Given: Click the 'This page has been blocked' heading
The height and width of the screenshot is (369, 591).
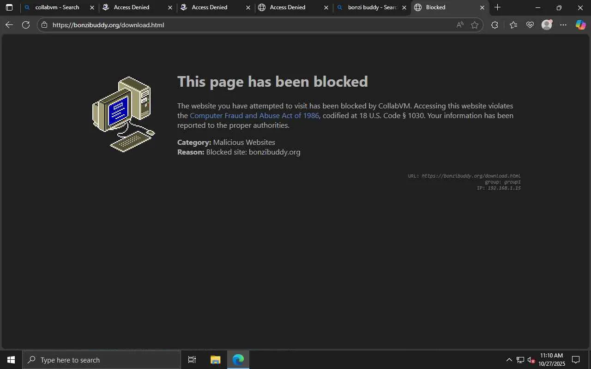Looking at the screenshot, I should tap(272, 82).
